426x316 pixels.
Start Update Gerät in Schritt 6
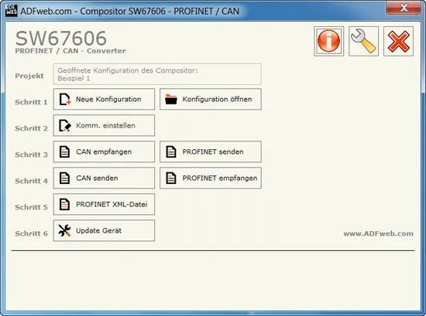104,231
